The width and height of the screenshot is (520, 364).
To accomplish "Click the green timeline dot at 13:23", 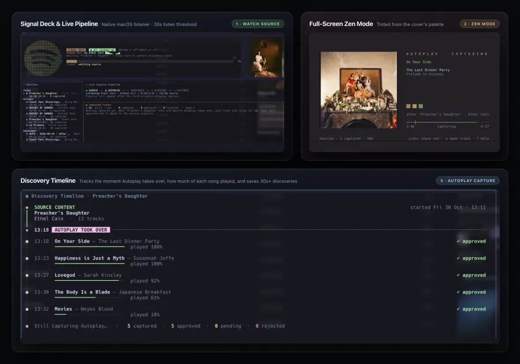I will click(x=27, y=258).
